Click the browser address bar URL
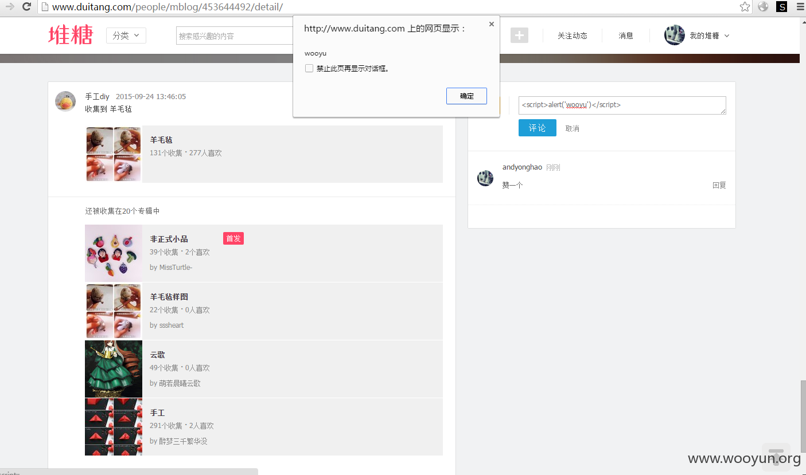 click(167, 7)
